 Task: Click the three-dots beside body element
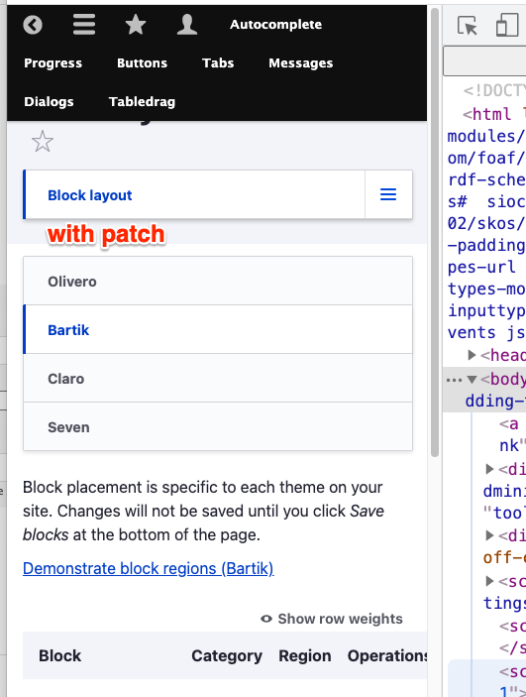tap(454, 380)
